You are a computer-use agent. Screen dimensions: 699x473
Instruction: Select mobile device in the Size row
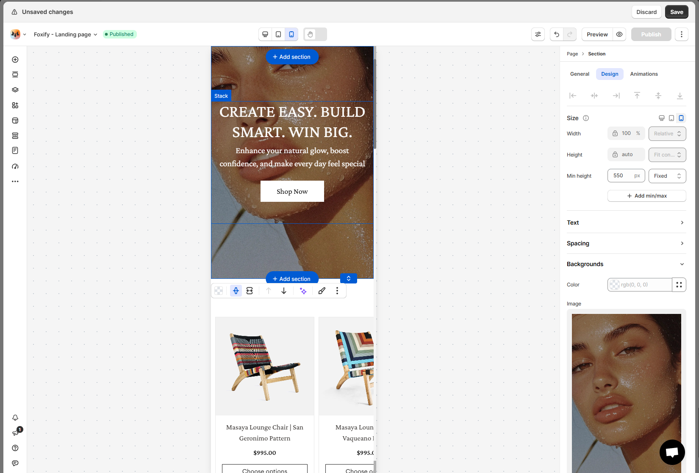pyautogui.click(x=681, y=118)
